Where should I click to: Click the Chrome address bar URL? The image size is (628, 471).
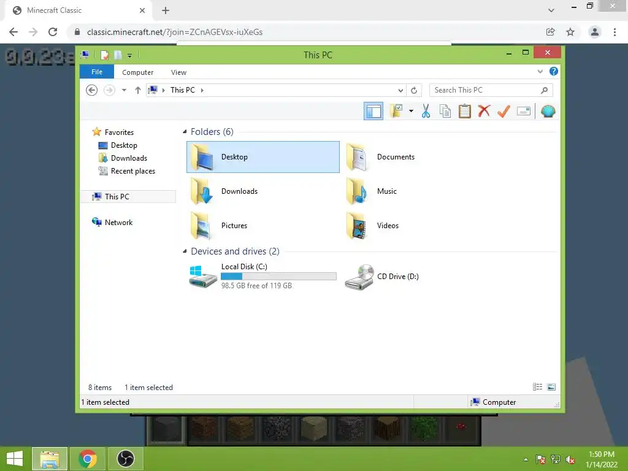point(175,32)
